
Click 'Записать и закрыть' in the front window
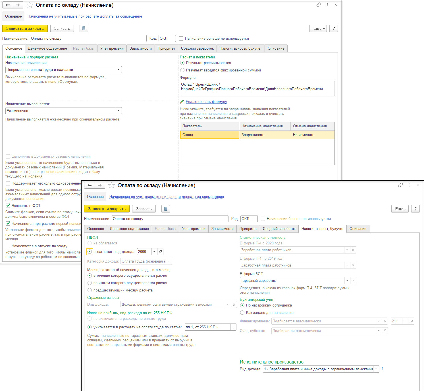tap(107, 209)
